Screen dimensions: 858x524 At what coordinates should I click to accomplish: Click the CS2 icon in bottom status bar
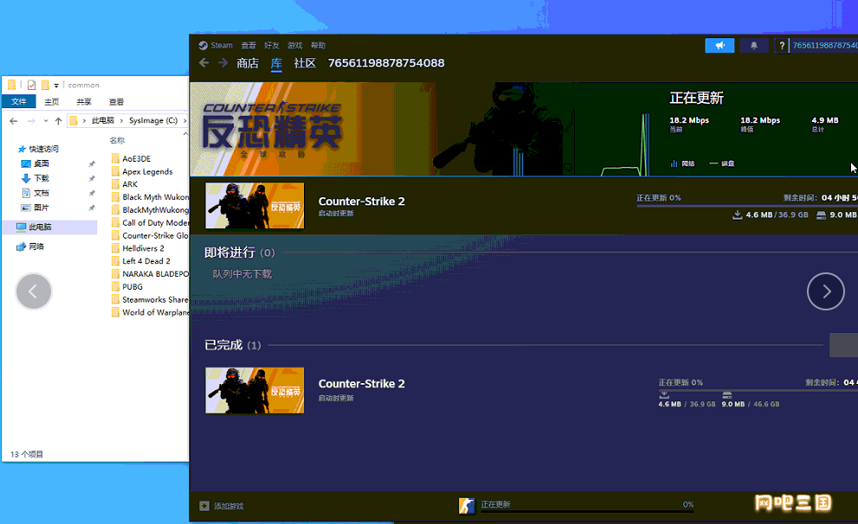click(x=467, y=506)
